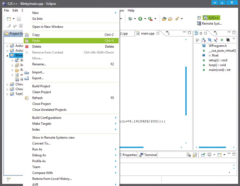The image size is (240, 186).
Task: Toggle Hide Static Members in Outline
Action: click(216, 40)
